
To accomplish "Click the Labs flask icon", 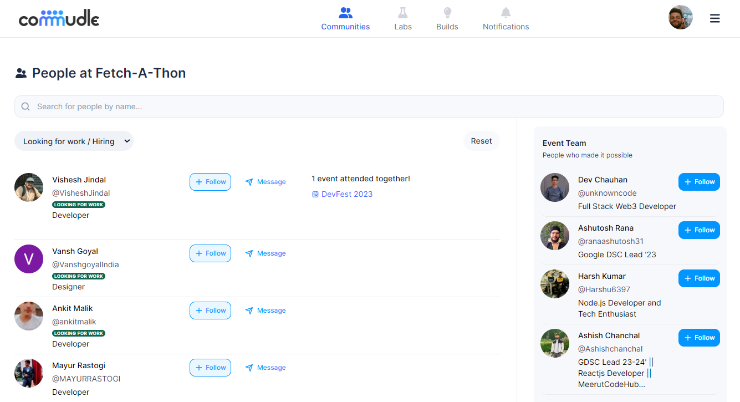I will coord(402,13).
